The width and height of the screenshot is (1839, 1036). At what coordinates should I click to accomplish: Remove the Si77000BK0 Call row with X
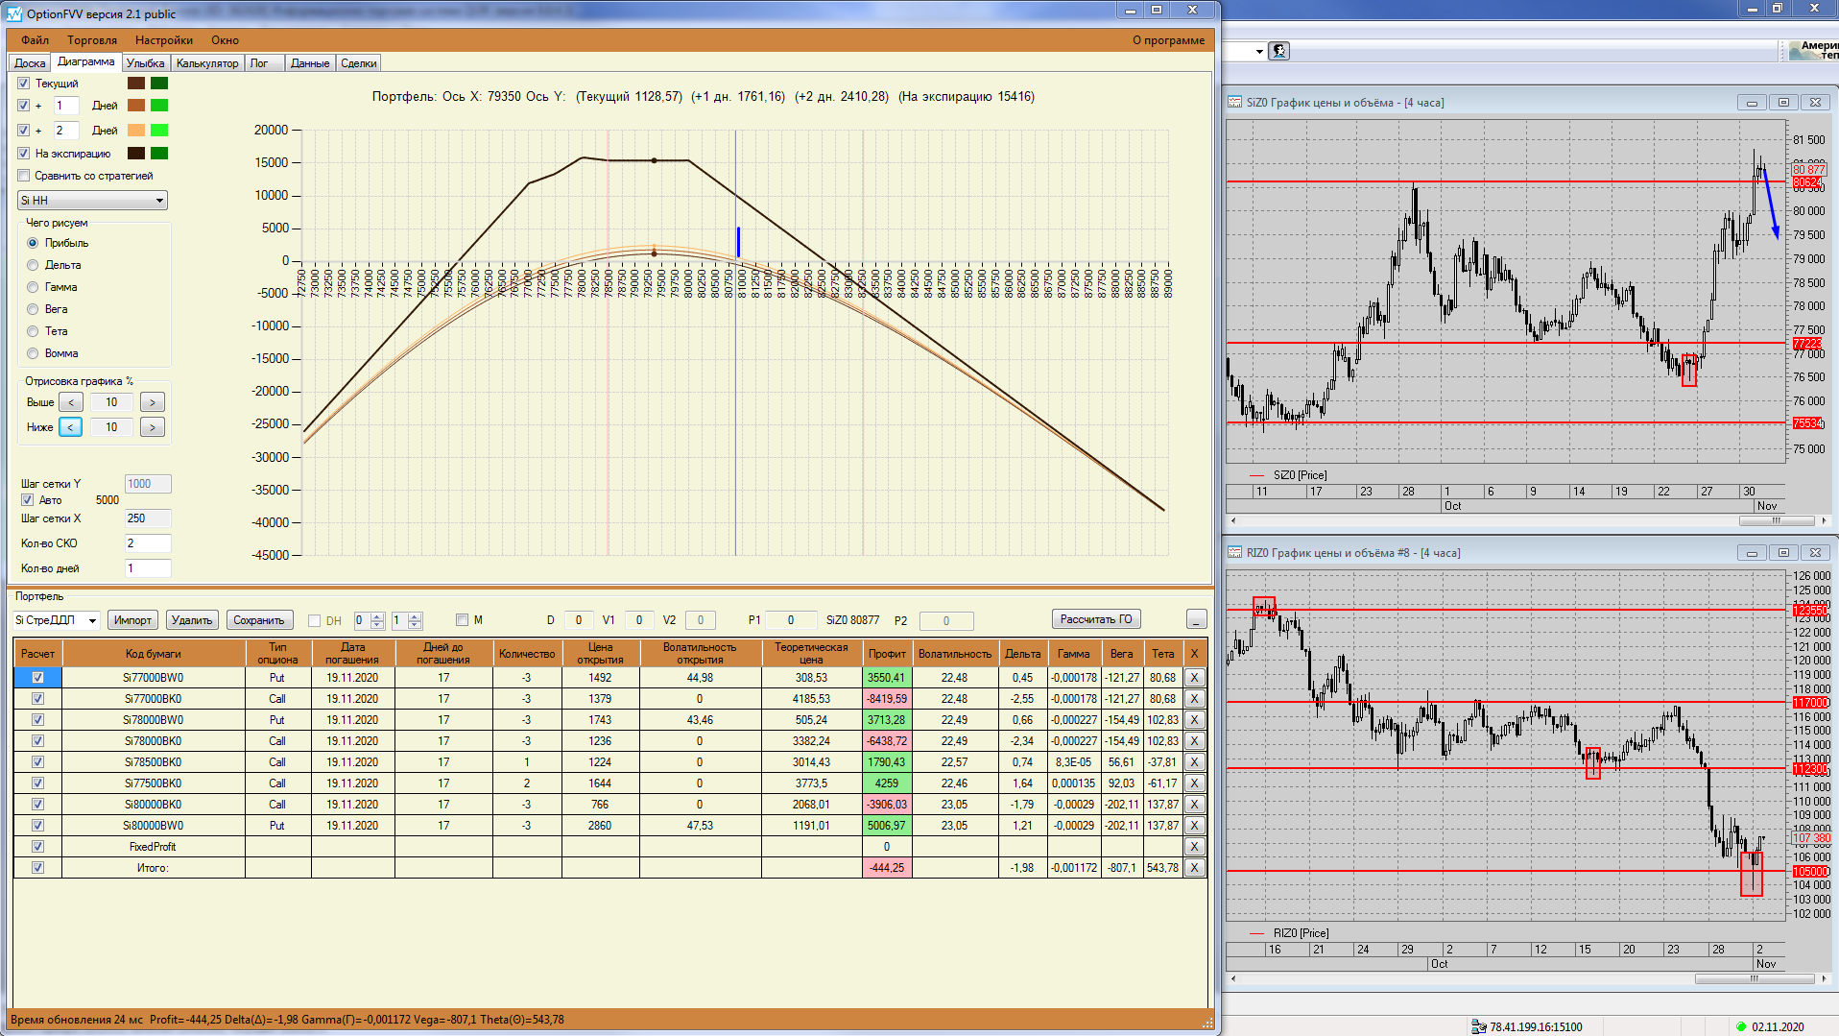1194,699
